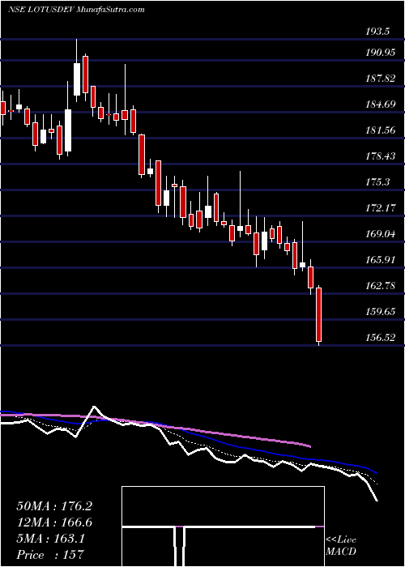Click the 50MA : 176.2 readout

tap(54, 506)
